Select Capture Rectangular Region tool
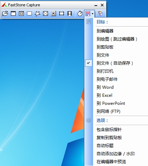Image resolution: width=148 pixels, height=166 pixels. [x=29, y=14]
